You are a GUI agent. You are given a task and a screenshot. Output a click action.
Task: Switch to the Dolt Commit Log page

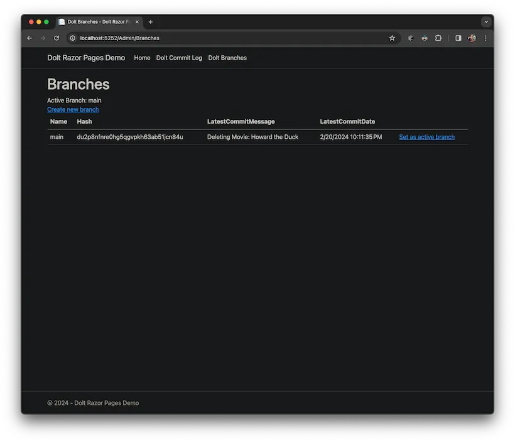coord(180,57)
